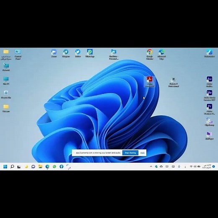This screenshot has width=218, height=218.
Task: Select the Adobe Premiere Pro shortcut
Action: click(x=209, y=109)
